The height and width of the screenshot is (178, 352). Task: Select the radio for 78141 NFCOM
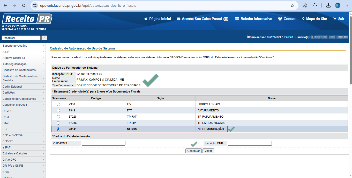[58, 129]
